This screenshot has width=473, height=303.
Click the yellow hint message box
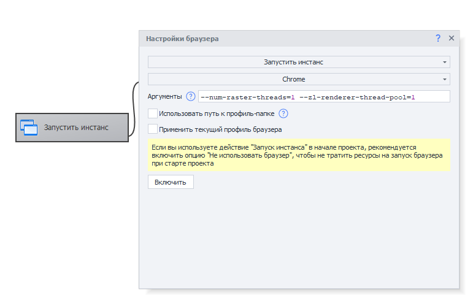coord(299,155)
